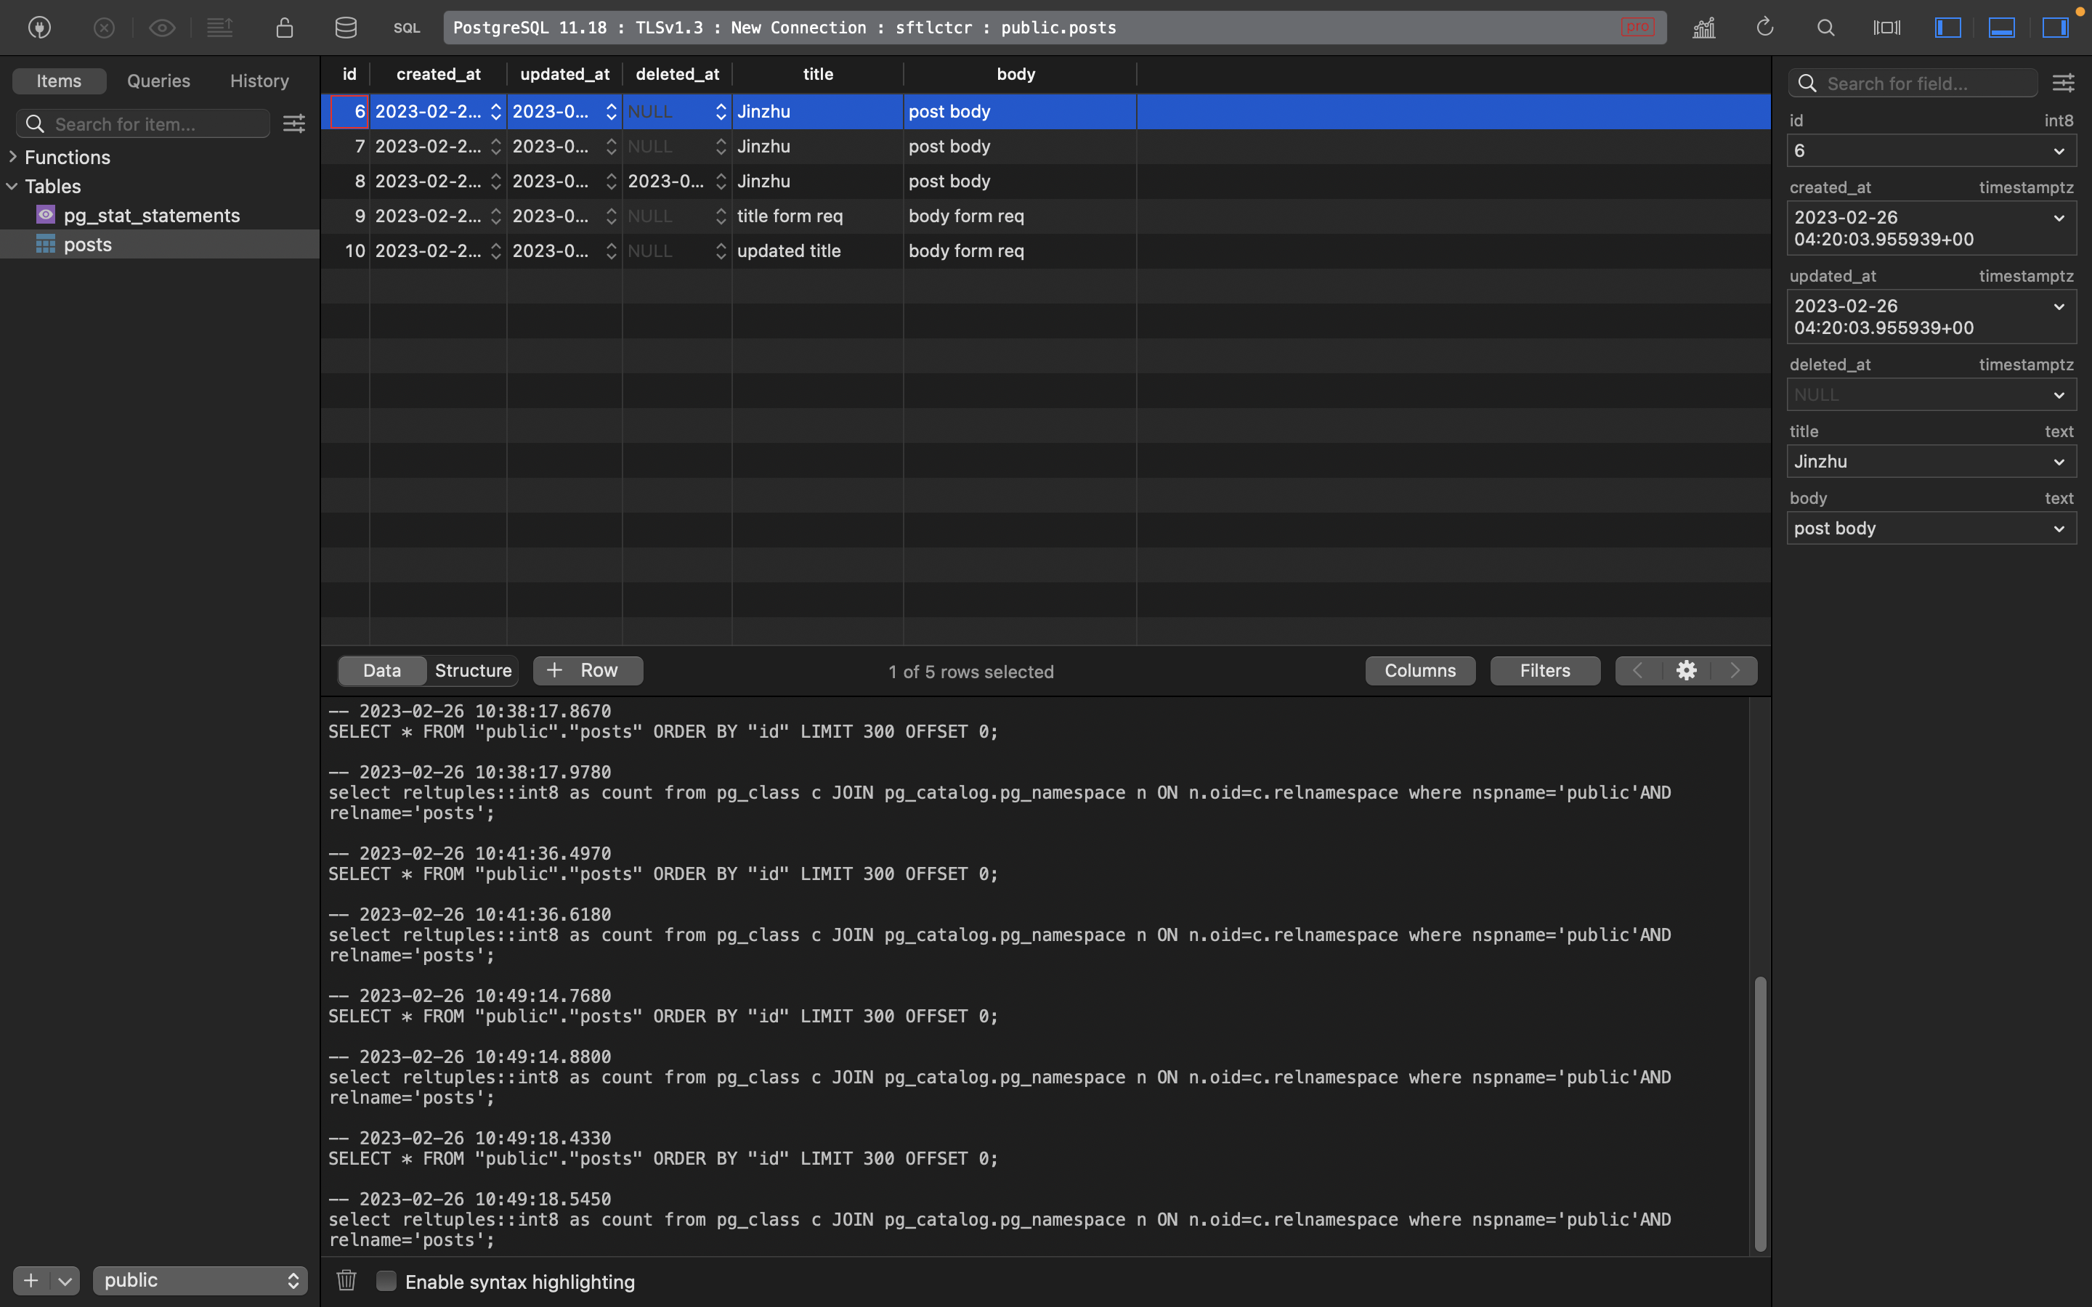Open the database selector icon in toolbar
Screen dimensions: 2092x1307
(346, 27)
